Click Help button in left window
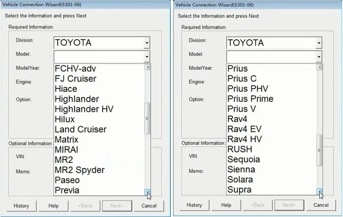 click(x=53, y=206)
